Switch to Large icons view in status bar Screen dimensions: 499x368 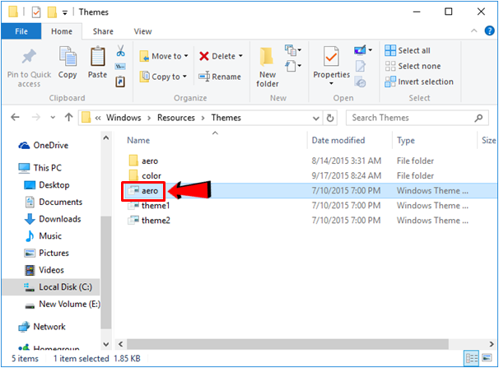(x=487, y=358)
